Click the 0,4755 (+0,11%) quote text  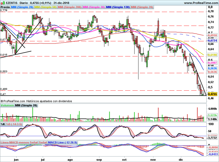[41, 3]
